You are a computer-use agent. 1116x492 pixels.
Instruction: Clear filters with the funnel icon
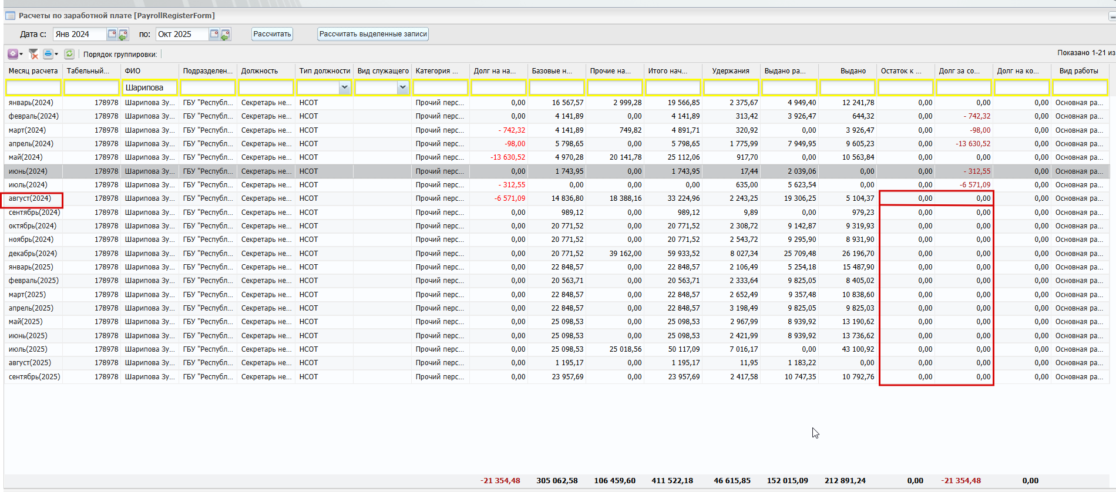pyautogui.click(x=33, y=54)
